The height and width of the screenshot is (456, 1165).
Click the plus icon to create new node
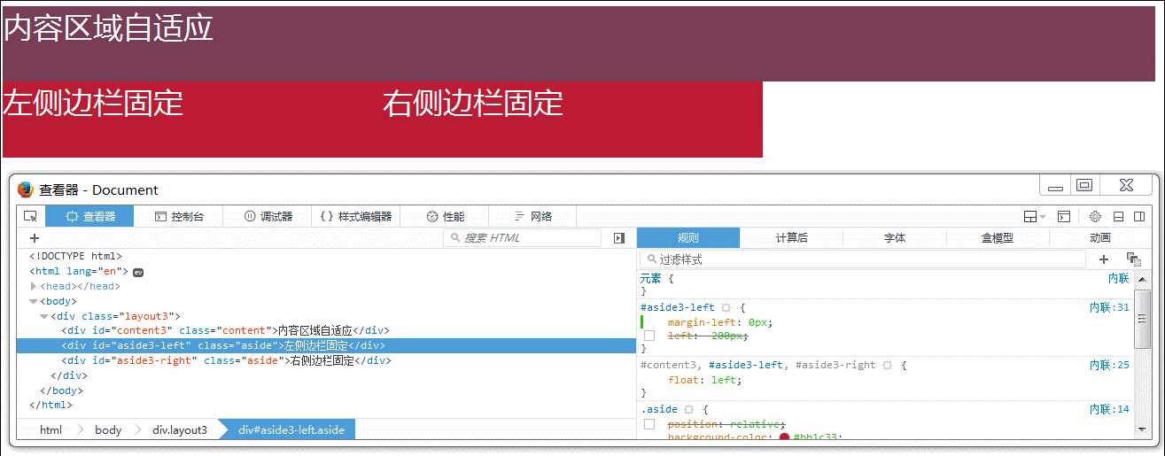pos(35,237)
